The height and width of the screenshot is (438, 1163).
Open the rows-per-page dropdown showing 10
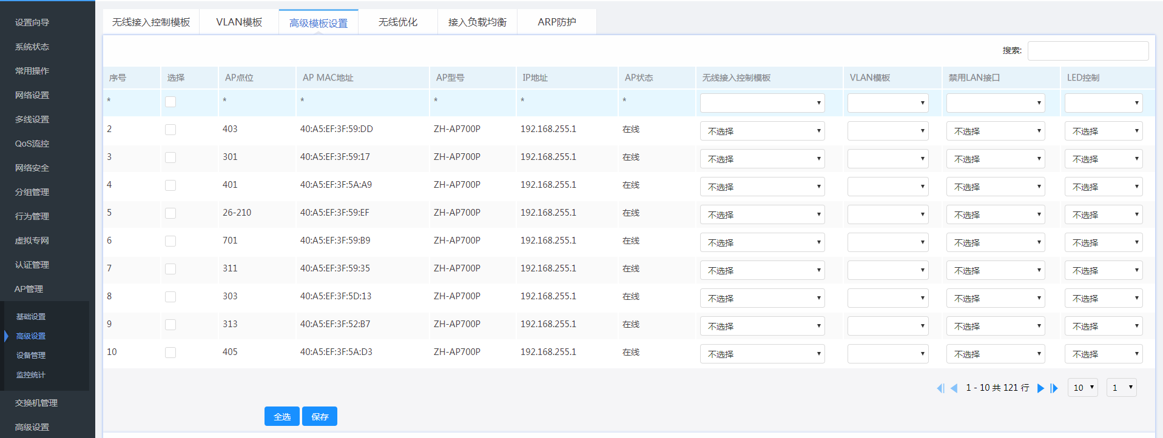coord(1082,388)
